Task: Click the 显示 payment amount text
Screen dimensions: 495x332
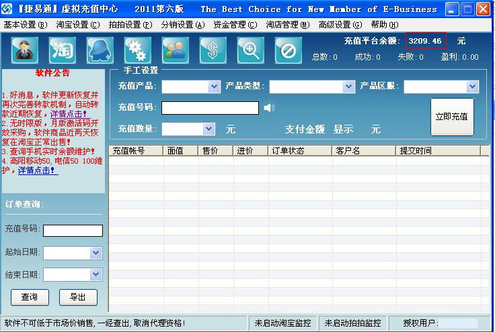Action: [343, 129]
